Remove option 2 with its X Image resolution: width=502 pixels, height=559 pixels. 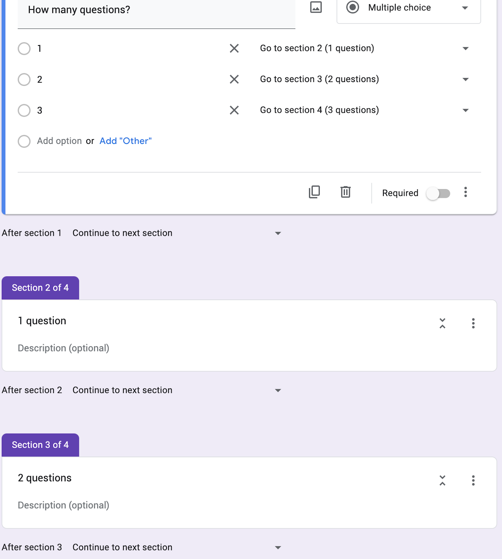(x=234, y=79)
